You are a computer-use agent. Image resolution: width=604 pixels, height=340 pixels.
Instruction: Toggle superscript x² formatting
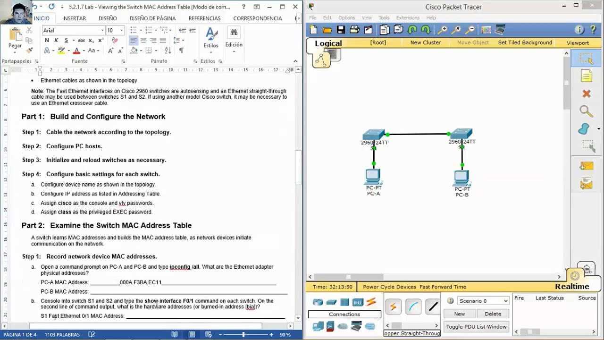point(101,41)
